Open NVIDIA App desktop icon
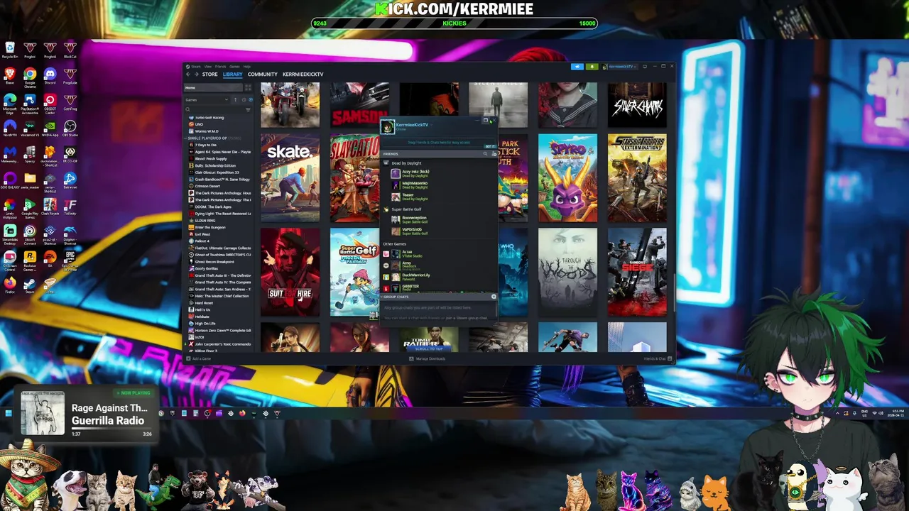 [x=50, y=128]
